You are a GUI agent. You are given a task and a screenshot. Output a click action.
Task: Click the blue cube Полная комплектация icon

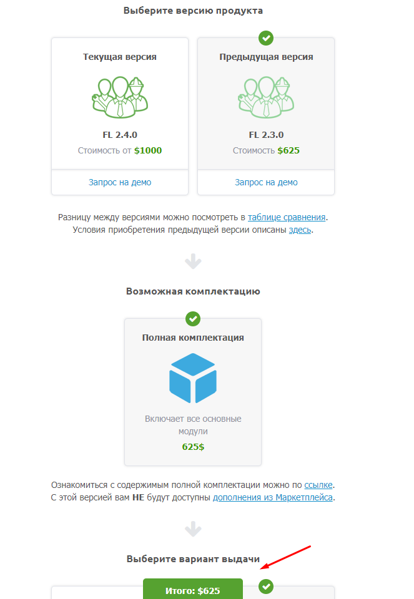(x=193, y=378)
